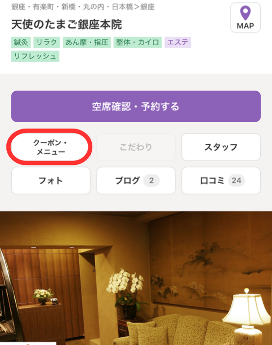Select the あん摩・指圧 tag
Screen dimensions: 272x345
pos(87,42)
